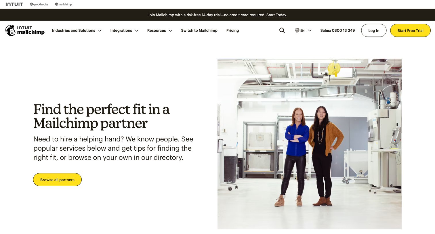Open the QuickBooks link in top bar
435x234 pixels.
[x=39, y=4]
